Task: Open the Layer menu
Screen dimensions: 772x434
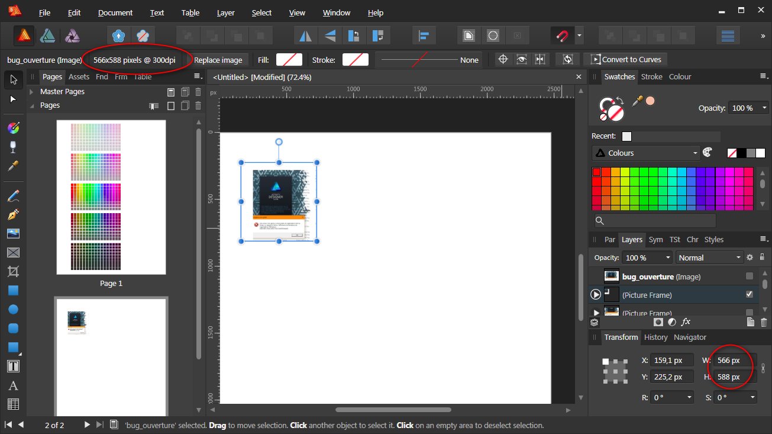Action: [225, 12]
